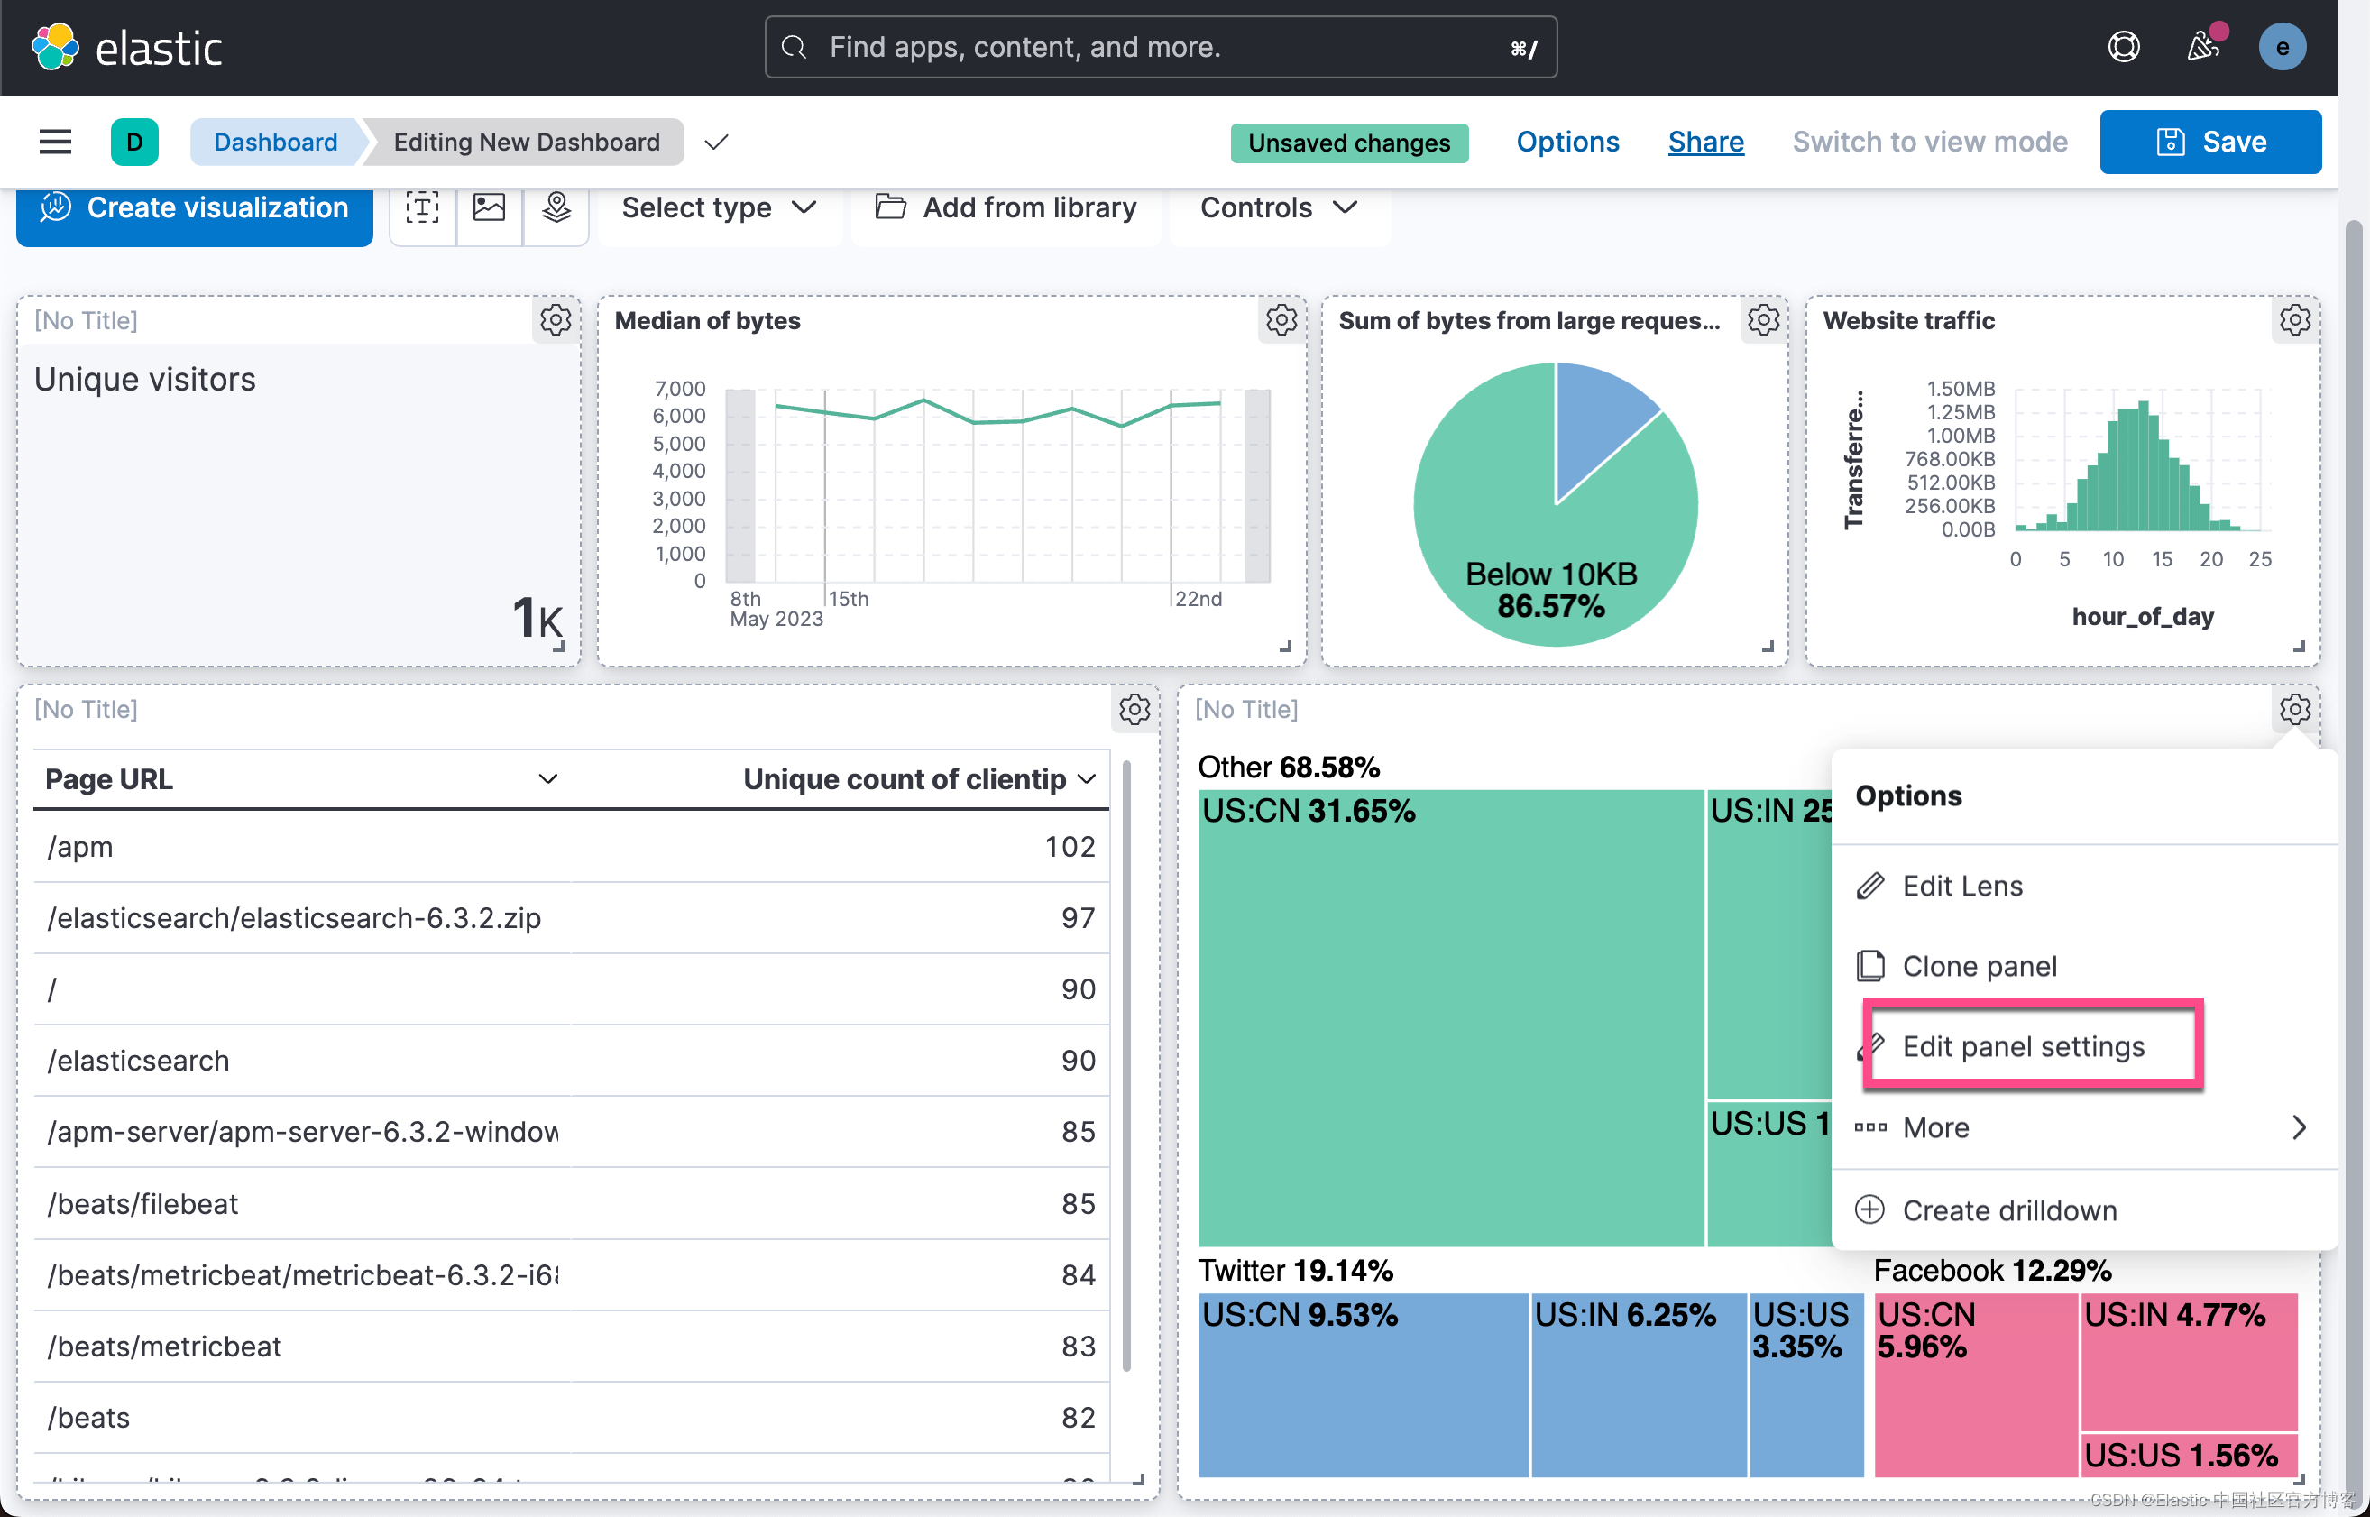Open the hamburger navigation menu
This screenshot has width=2370, height=1517.
[x=55, y=142]
